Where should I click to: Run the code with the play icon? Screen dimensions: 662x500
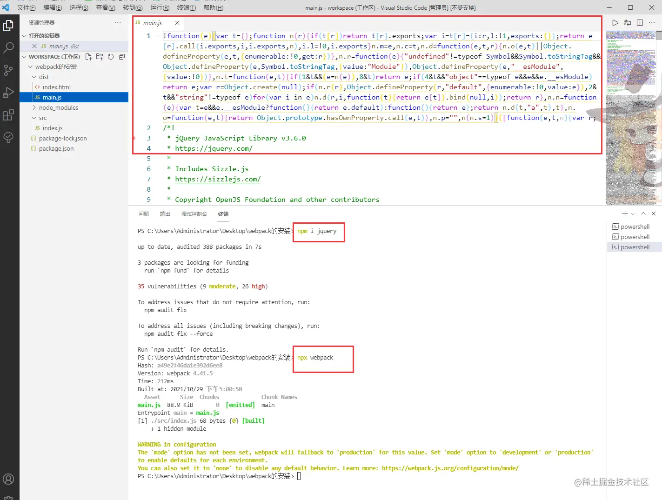coord(615,23)
